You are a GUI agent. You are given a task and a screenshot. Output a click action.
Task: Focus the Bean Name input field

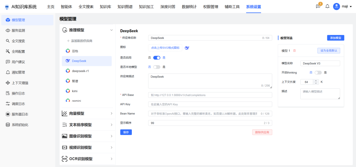[x=210, y=114]
